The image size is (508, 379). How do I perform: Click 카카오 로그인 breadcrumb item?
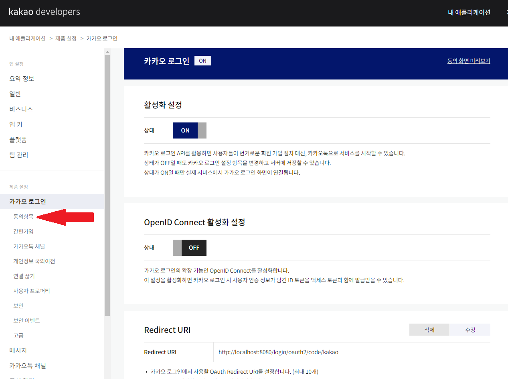[102, 38]
